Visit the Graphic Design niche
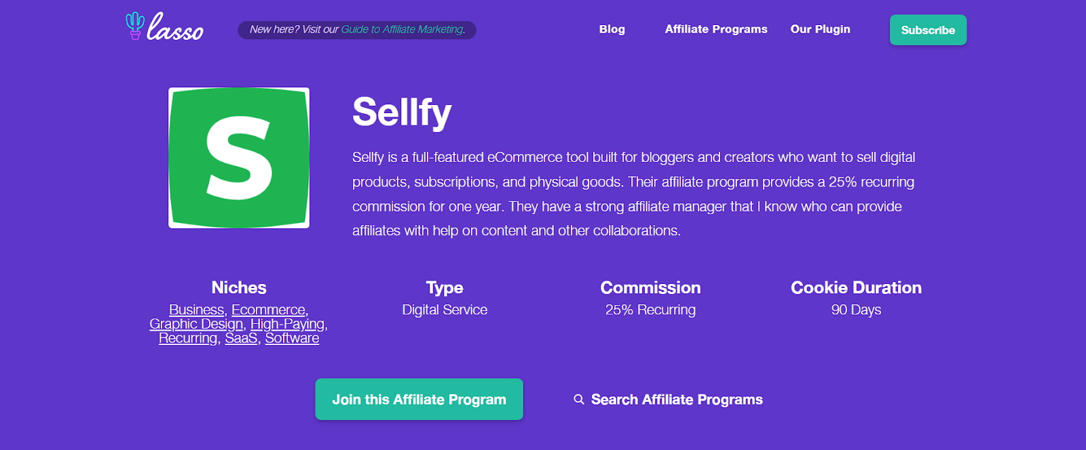 coord(196,324)
